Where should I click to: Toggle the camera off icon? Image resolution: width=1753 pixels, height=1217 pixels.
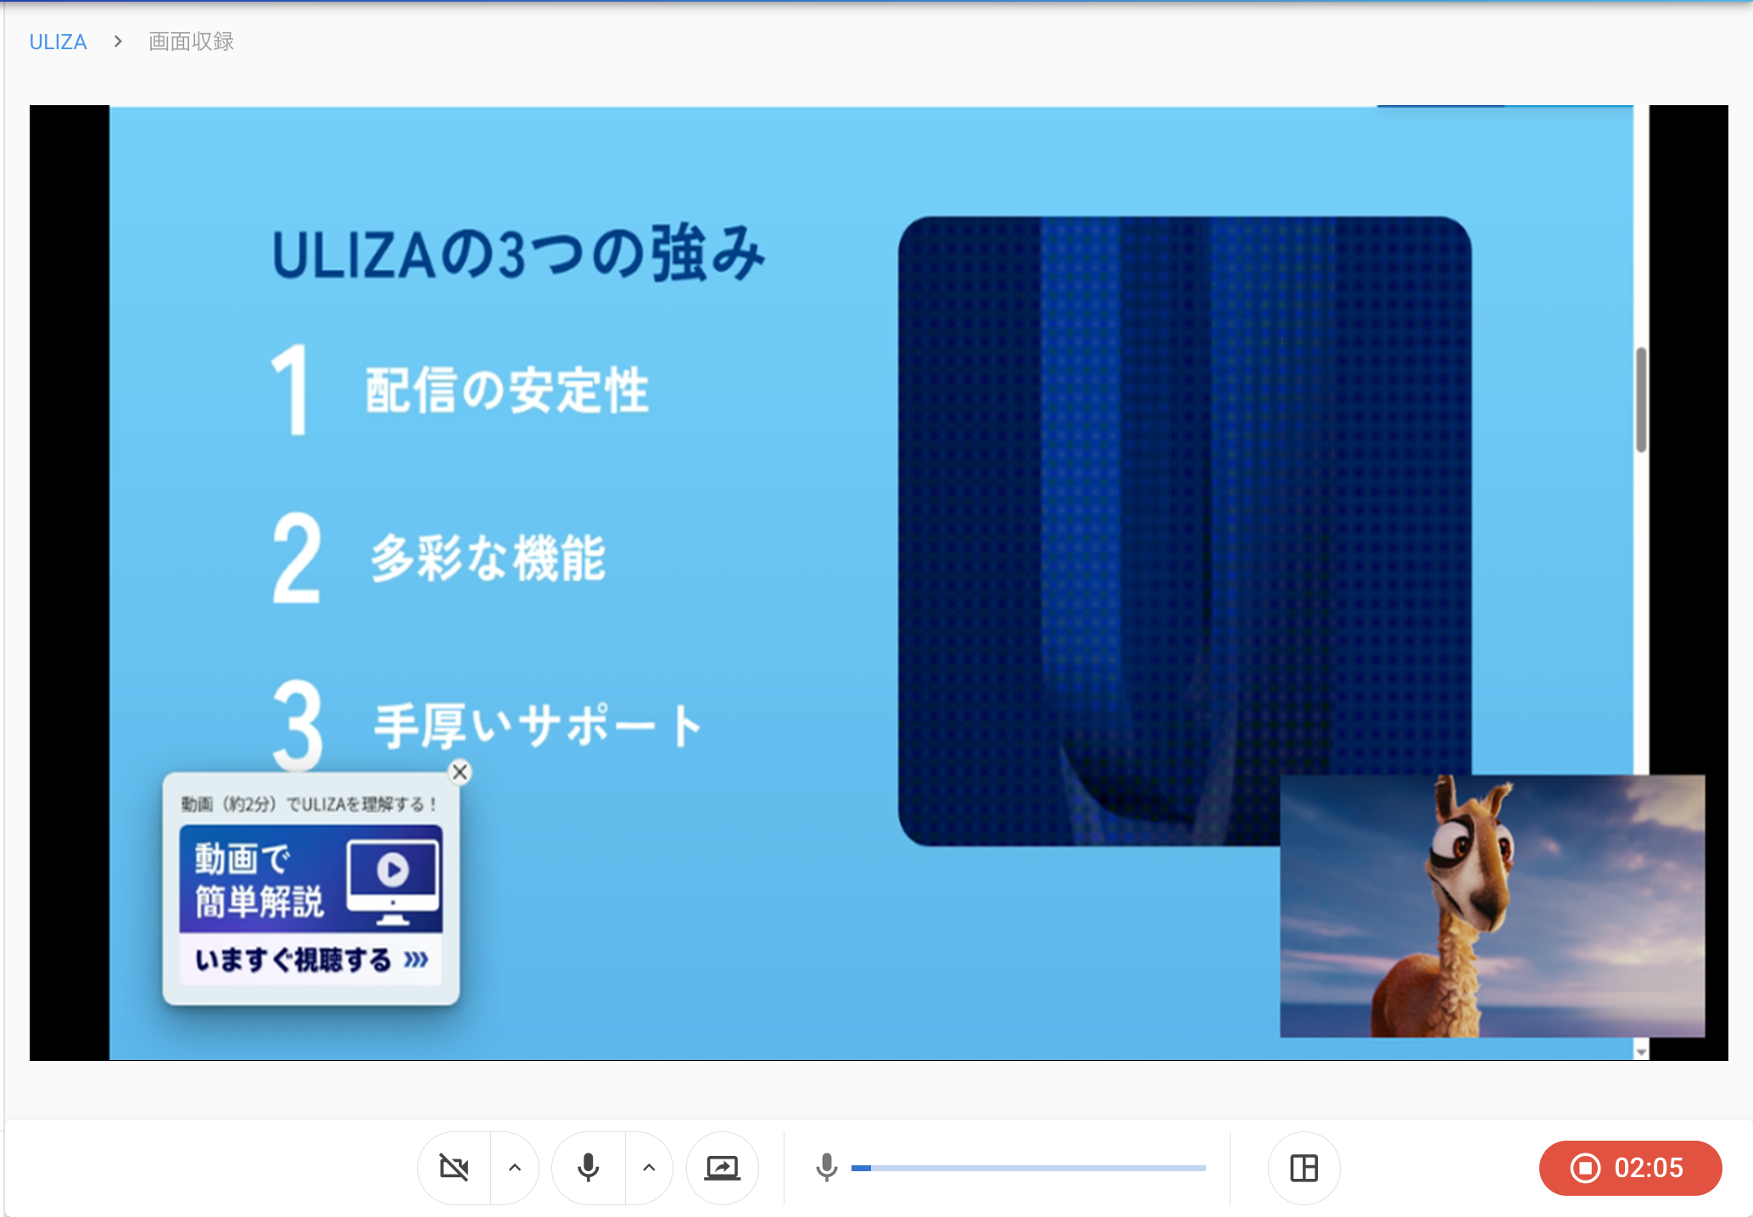tap(455, 1168)
